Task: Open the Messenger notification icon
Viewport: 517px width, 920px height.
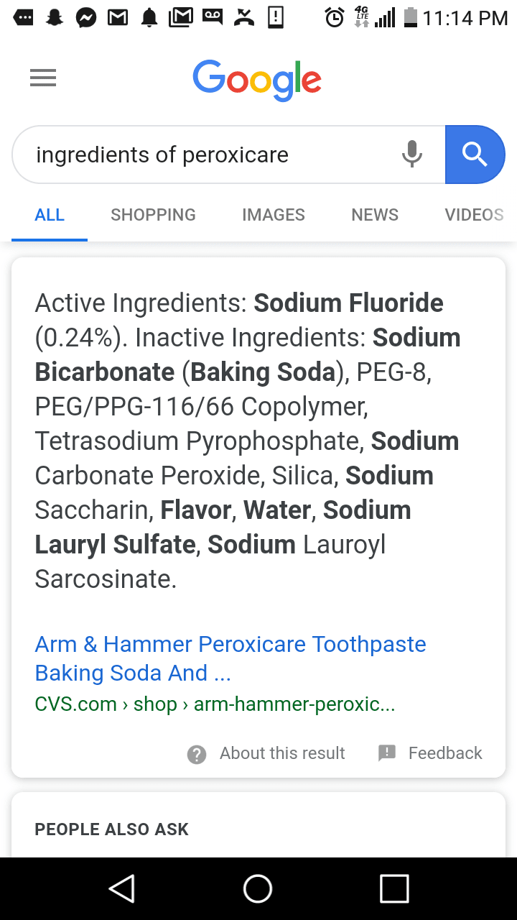Action: coord(86,17)
